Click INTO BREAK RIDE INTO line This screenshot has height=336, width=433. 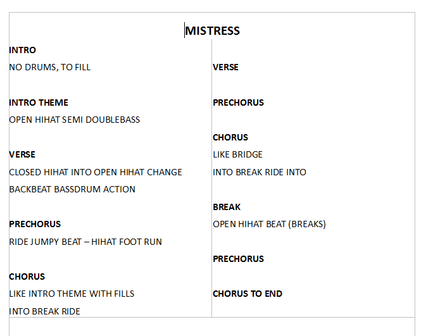click(260, 172)
